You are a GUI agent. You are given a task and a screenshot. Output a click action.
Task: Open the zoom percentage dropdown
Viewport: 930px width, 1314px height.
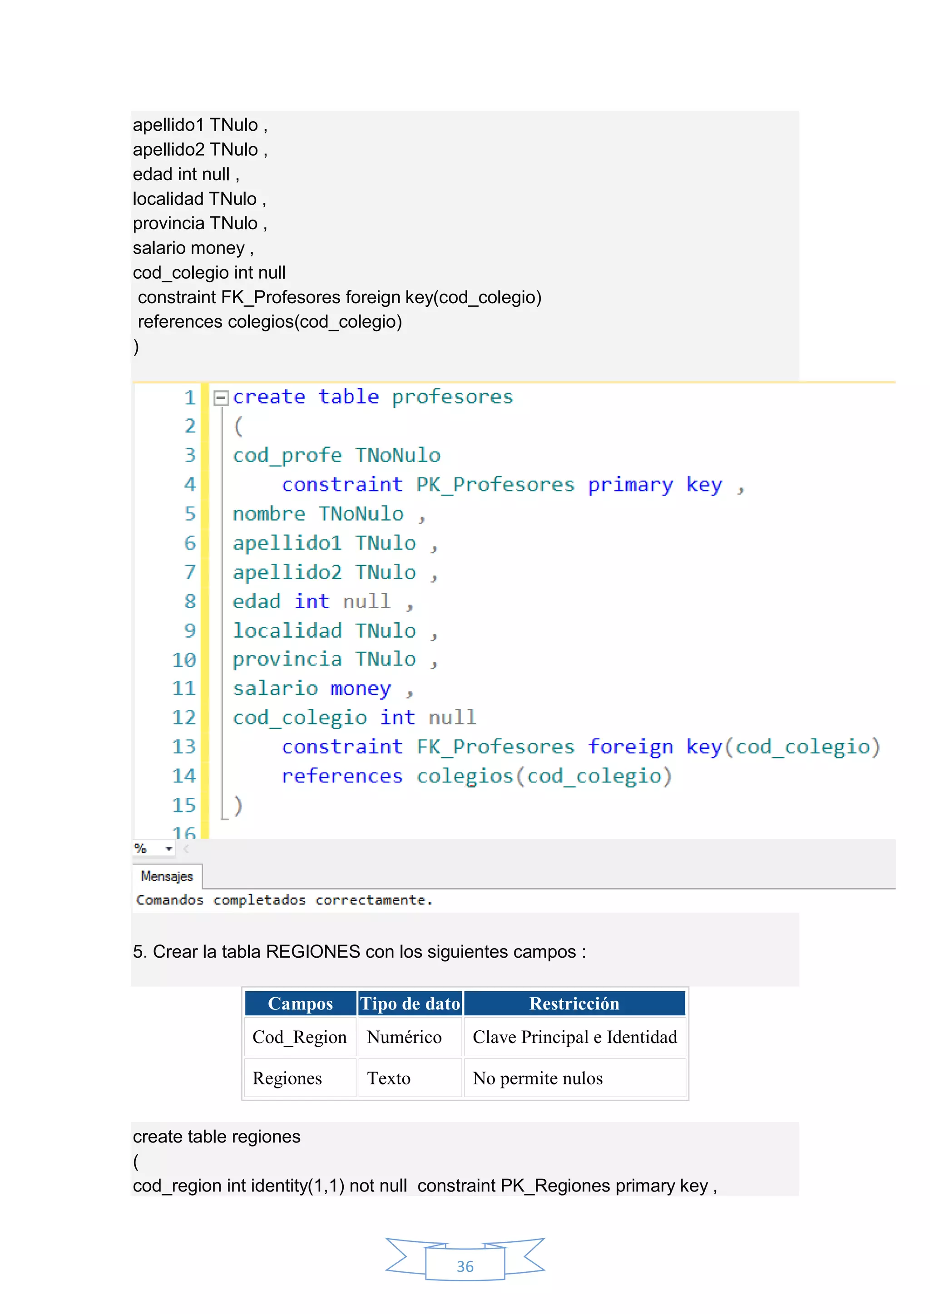[168, 849]
